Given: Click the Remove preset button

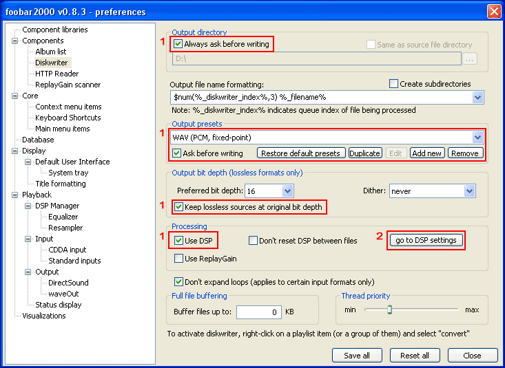Looking at the screenshot, I should [x=465, y=153].
